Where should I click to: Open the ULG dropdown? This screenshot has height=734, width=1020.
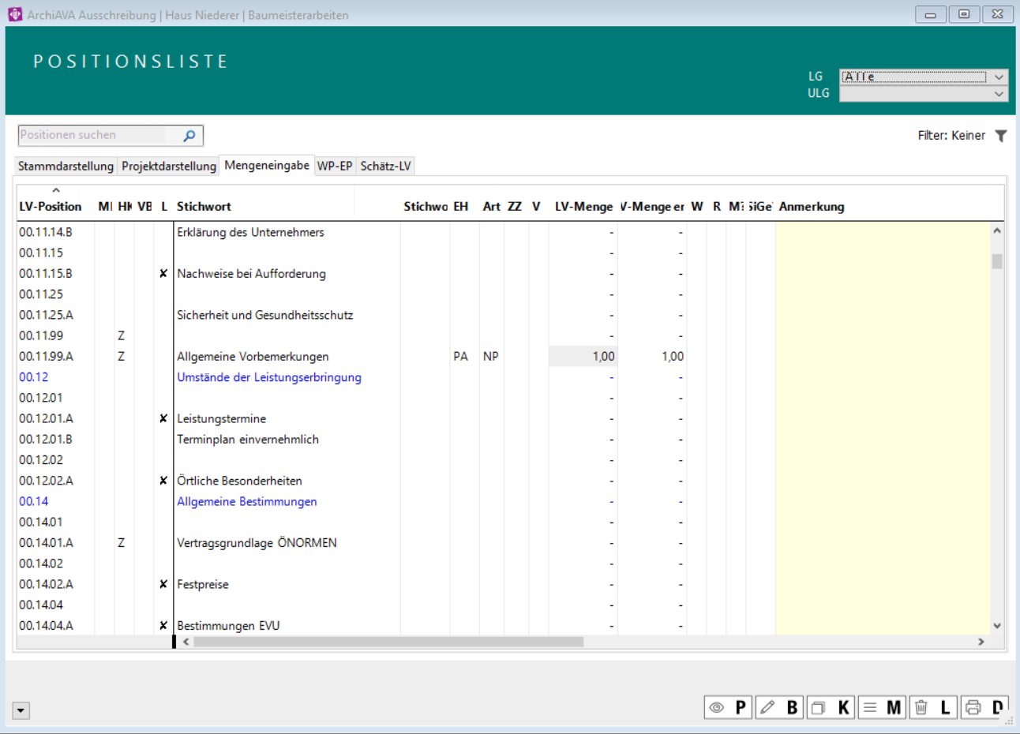pos(924,93)
